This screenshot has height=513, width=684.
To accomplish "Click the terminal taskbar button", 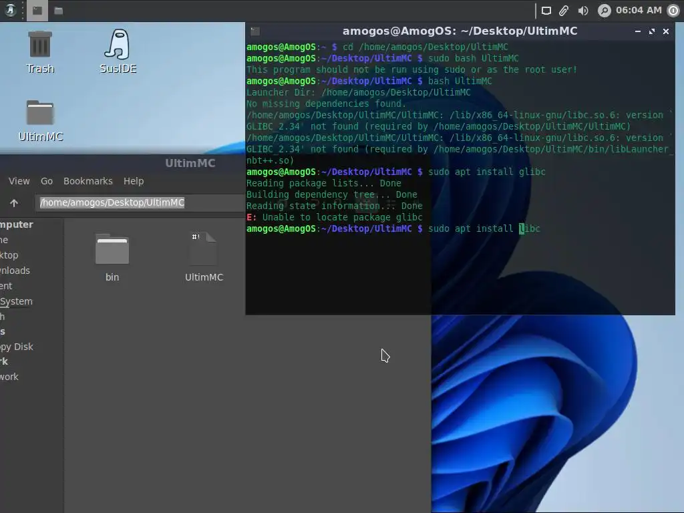I will click(x=37, y=11).
